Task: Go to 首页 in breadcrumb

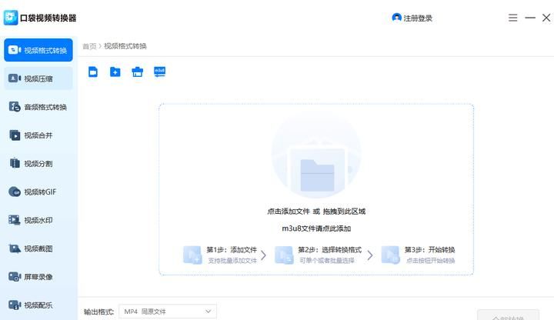Action: tap(89, 46)
